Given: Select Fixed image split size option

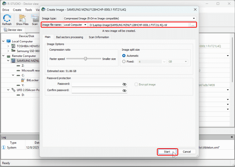Looking at the screenshot, I should (x=124, y=61).
